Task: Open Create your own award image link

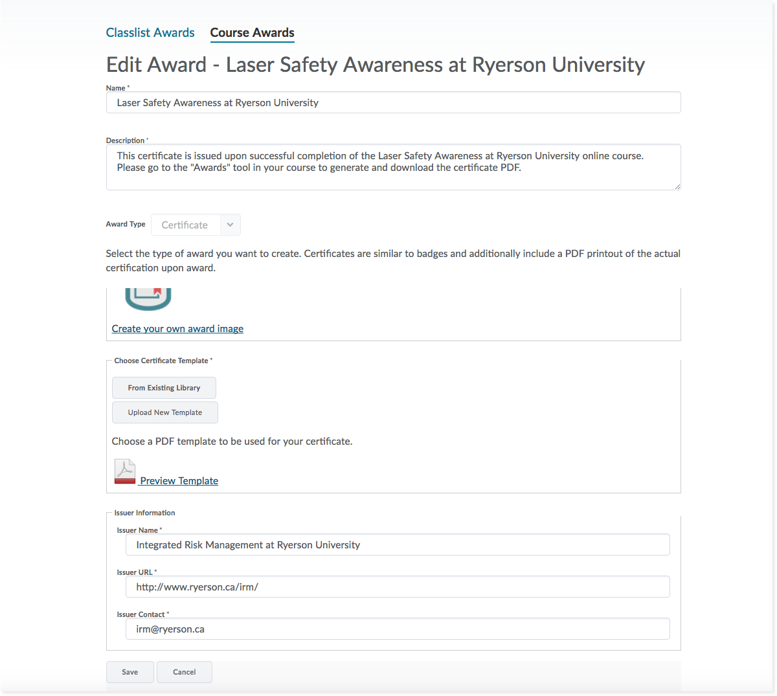Action: [x=177, y=329]
